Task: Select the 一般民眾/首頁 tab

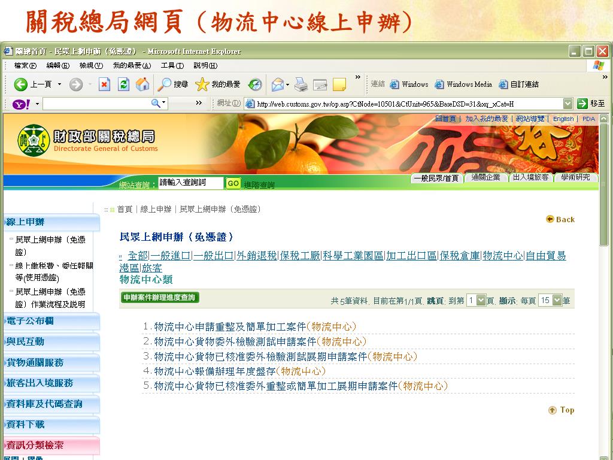Action: (x=436, y=178)
